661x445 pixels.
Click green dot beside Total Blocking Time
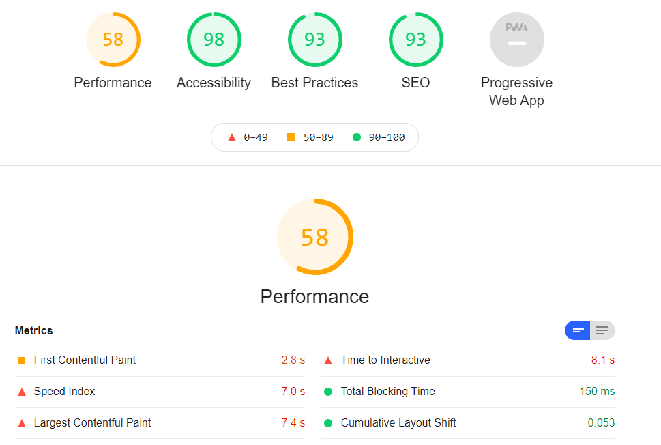pyautogui.click(x=328, y=392)
